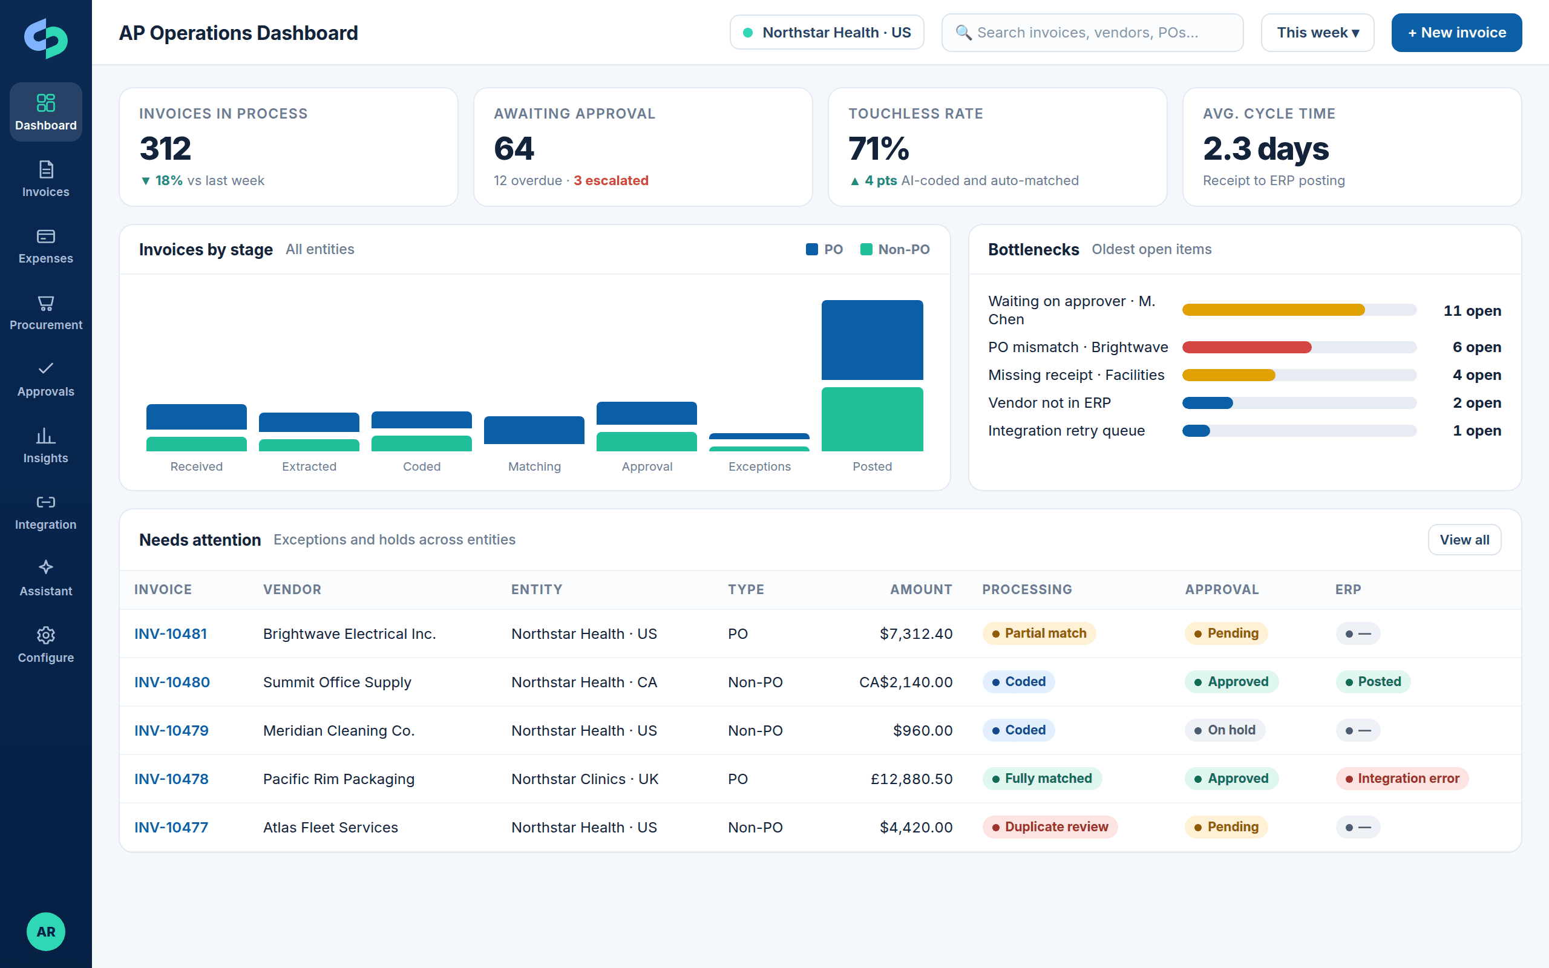Click View all in Needs attention
This screenshot has height=968, width=1549.
point(1464,540)
